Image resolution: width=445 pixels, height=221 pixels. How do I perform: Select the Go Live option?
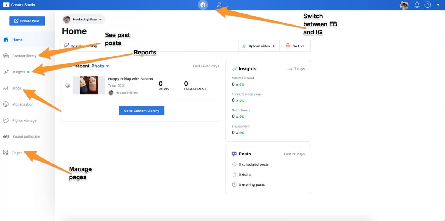[x=295, y=46]
